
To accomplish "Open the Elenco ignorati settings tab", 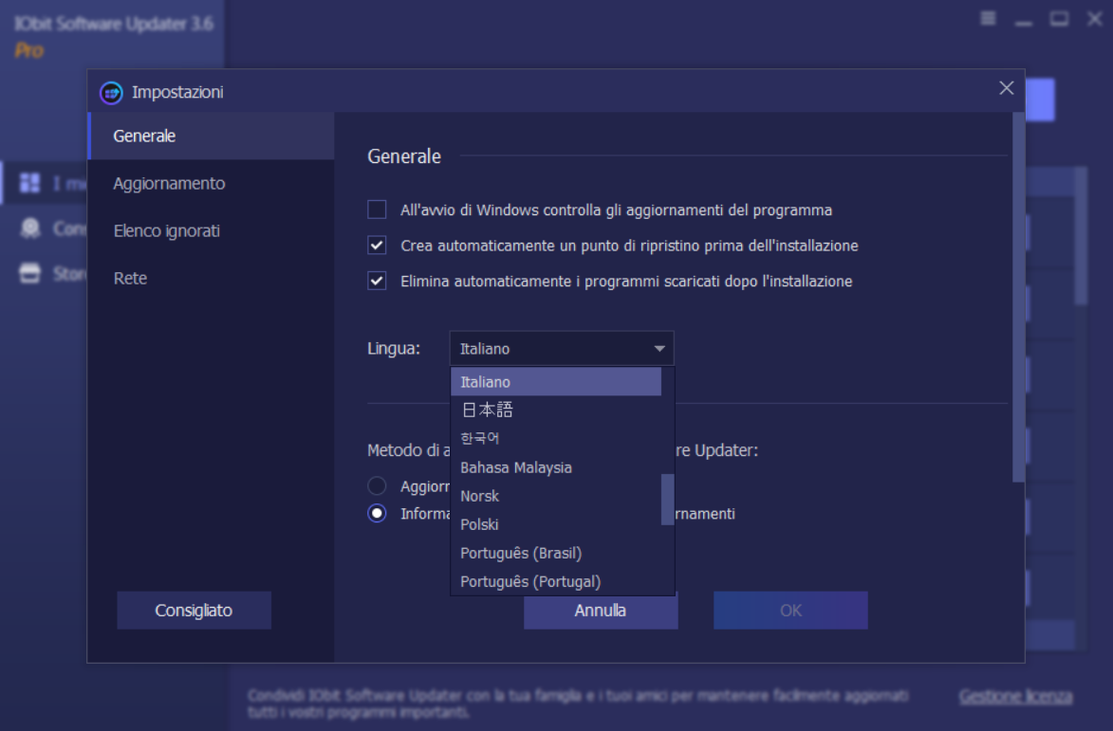I will (x=211, y=230).
